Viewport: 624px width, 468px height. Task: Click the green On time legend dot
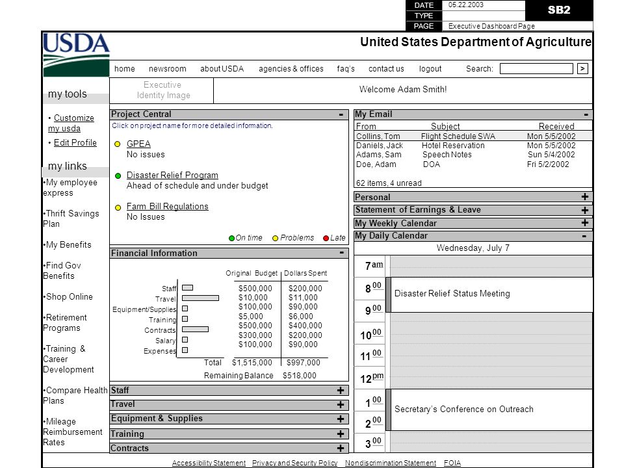(231, 238)
